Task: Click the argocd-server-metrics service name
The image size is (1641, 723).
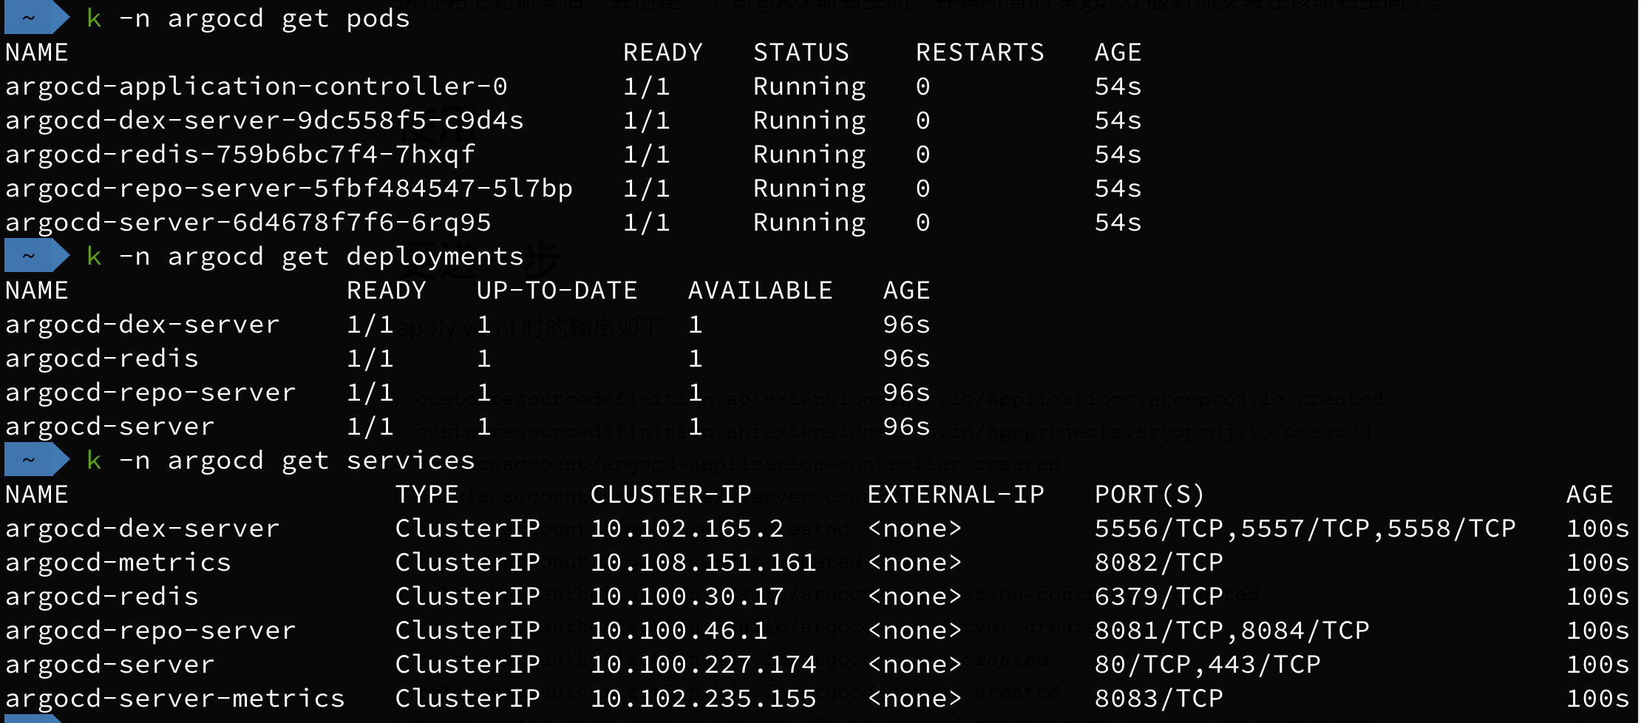Action: pos(174,699)
